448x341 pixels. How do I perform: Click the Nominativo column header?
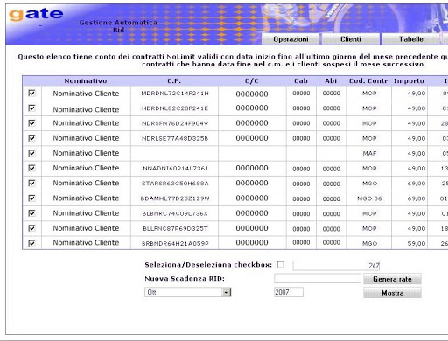pyautogui.click(x=86, y=81)
